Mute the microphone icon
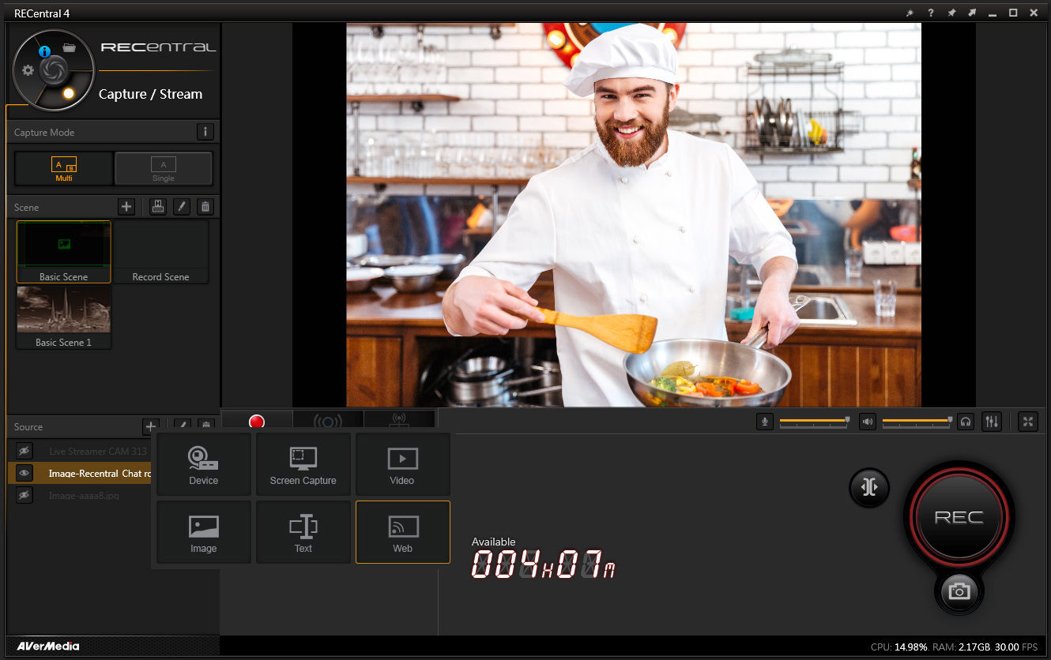The width and height of the screenshot is (1051, 660). [x=764, y=422]
